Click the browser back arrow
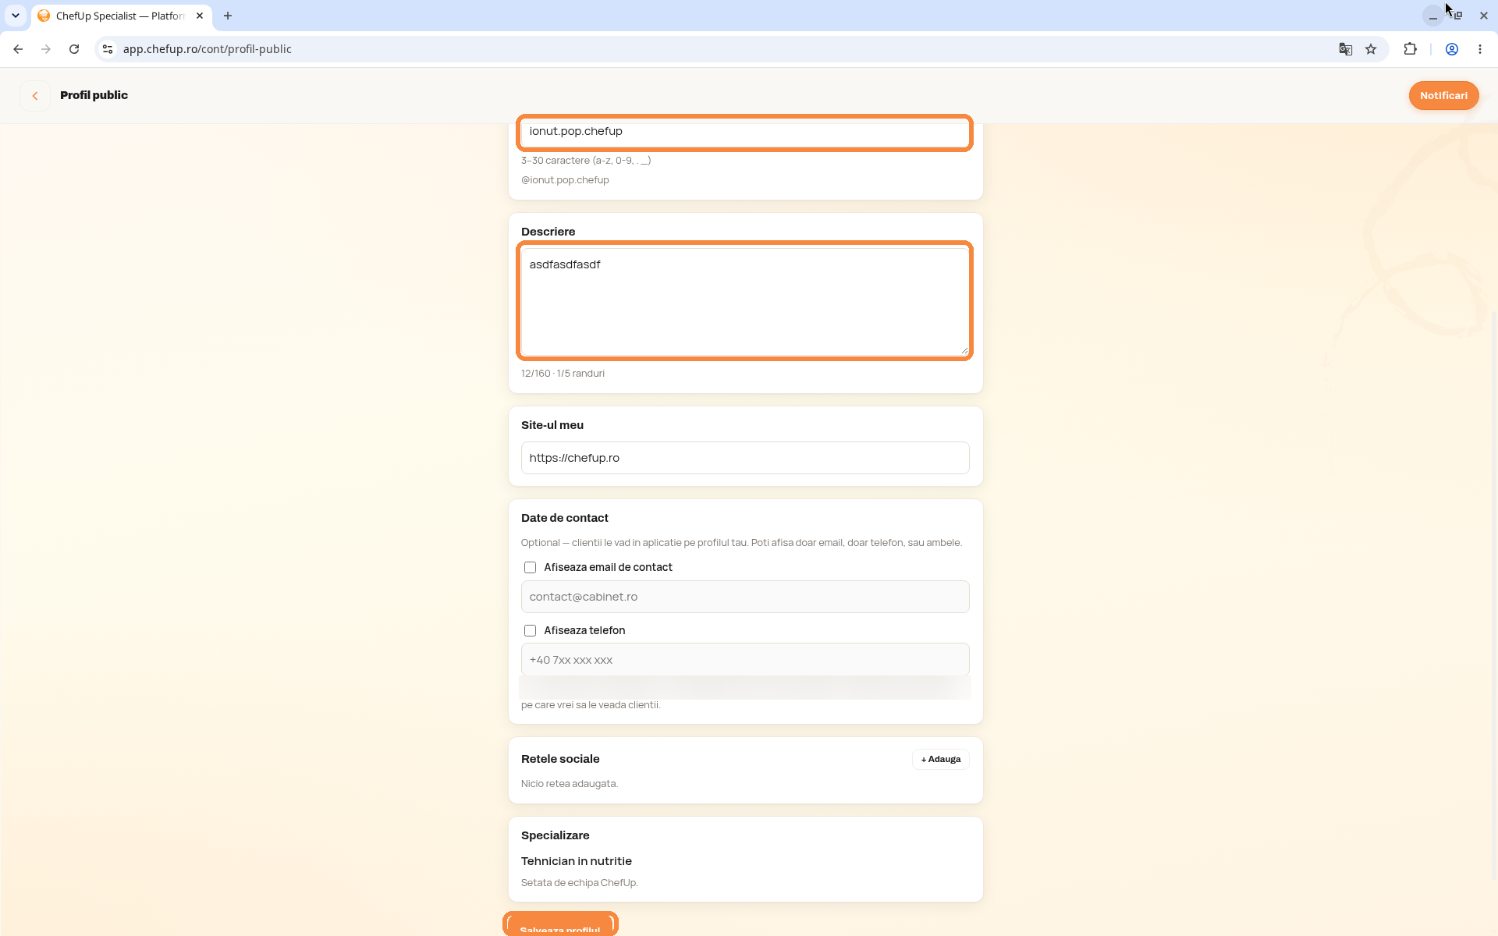1498x936 pixels. tap(18, 49)
